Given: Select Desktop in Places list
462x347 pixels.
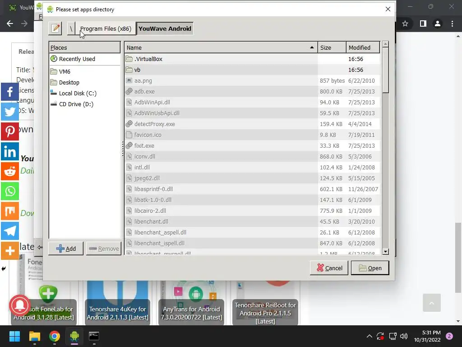Looking at the screenshot, I should click(x=84, y=82).
